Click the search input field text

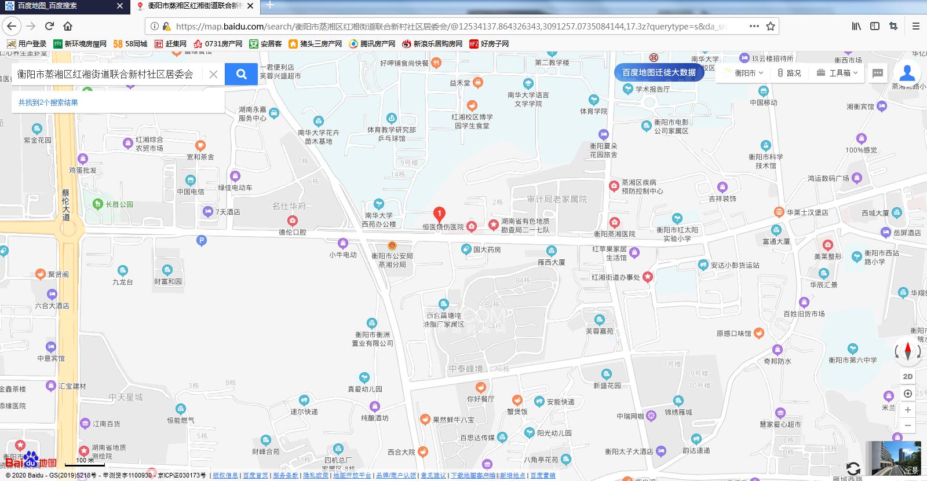tap(105, 74)
